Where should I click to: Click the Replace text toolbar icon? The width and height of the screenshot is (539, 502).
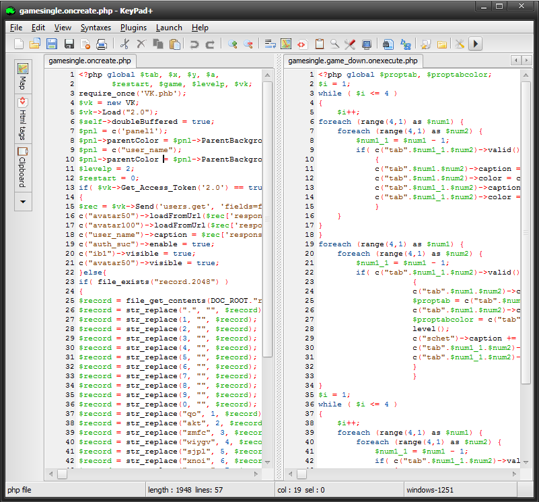coord(406,44)
